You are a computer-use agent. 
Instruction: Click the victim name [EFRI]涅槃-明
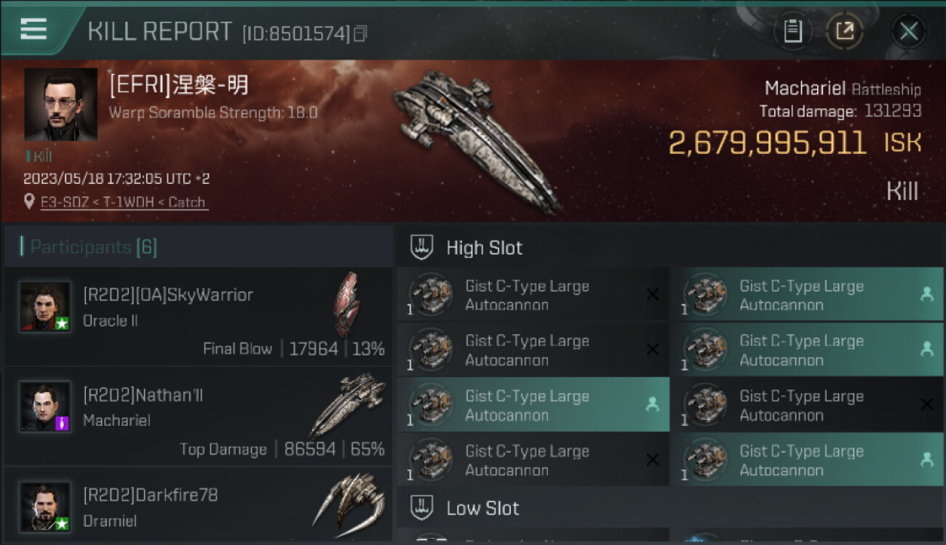pos(179,86)
